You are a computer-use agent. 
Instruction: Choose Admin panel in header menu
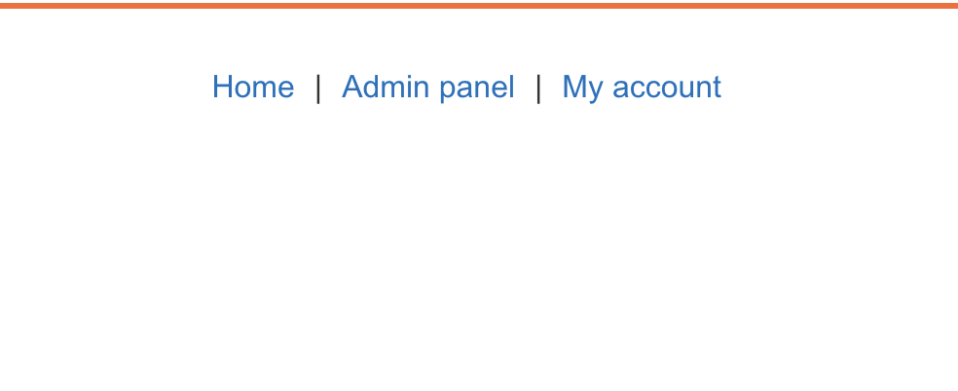coord(427,88)
